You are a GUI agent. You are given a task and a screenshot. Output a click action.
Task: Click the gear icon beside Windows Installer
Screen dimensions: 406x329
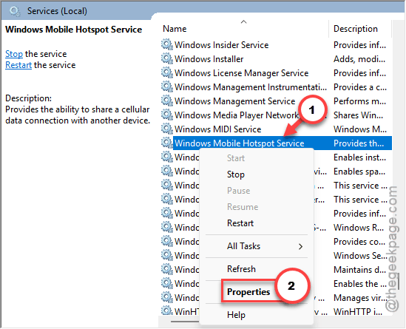click(x=166, y=58)
